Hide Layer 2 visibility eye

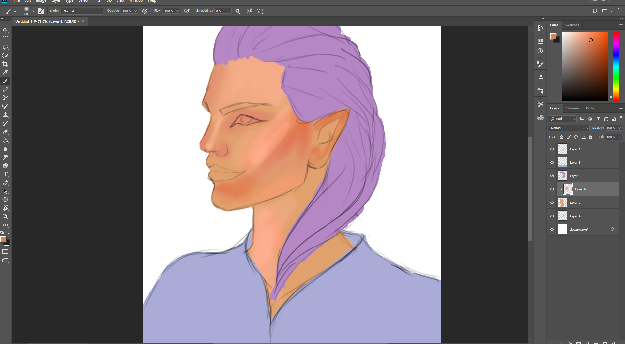point(552,203)
